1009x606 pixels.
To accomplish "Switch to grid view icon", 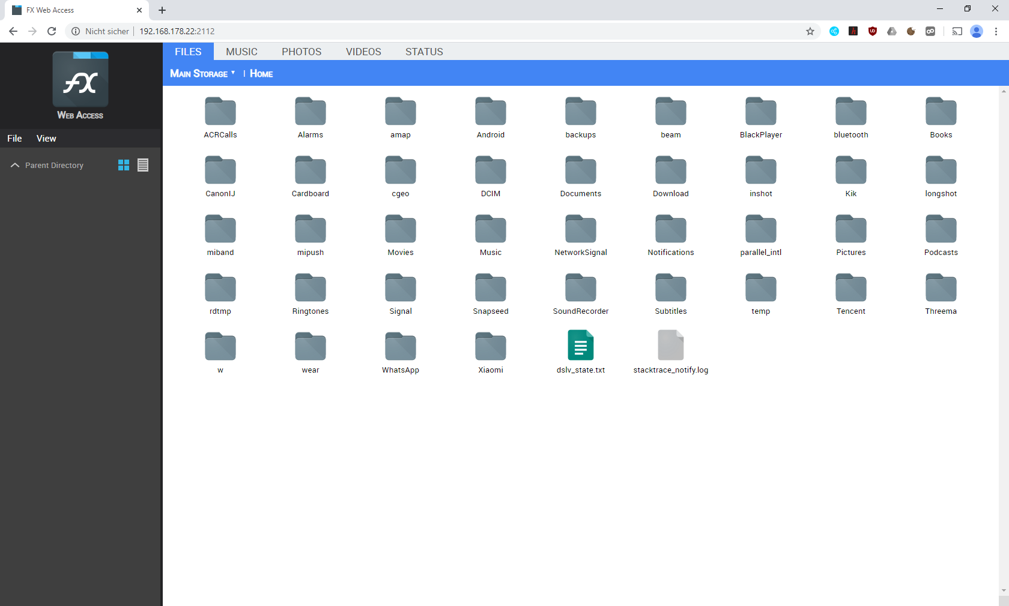I will pyautogui.click(x=124, y=165).
